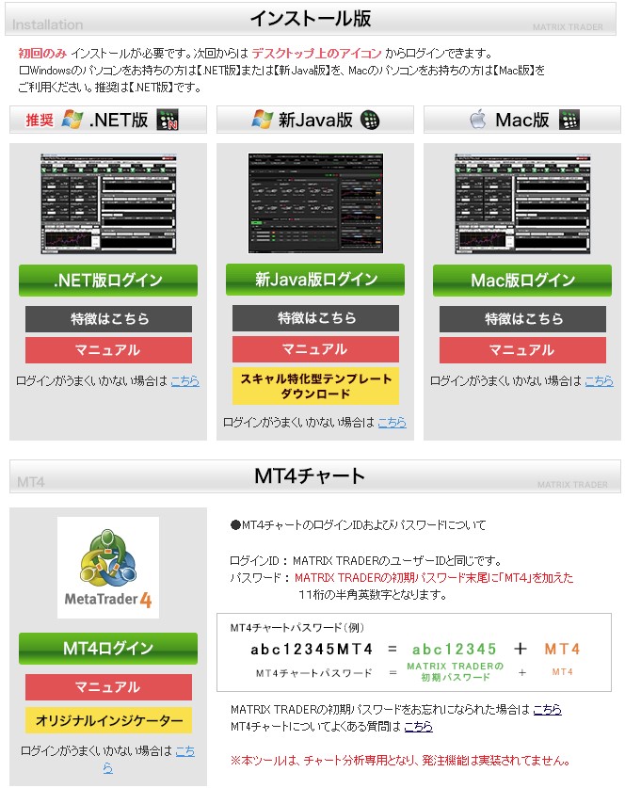Image resolution: width=625 pixels, height=788 pixels.
Task: Open the マニュアル button for Mac版
Action: click(x=522, y=350)
